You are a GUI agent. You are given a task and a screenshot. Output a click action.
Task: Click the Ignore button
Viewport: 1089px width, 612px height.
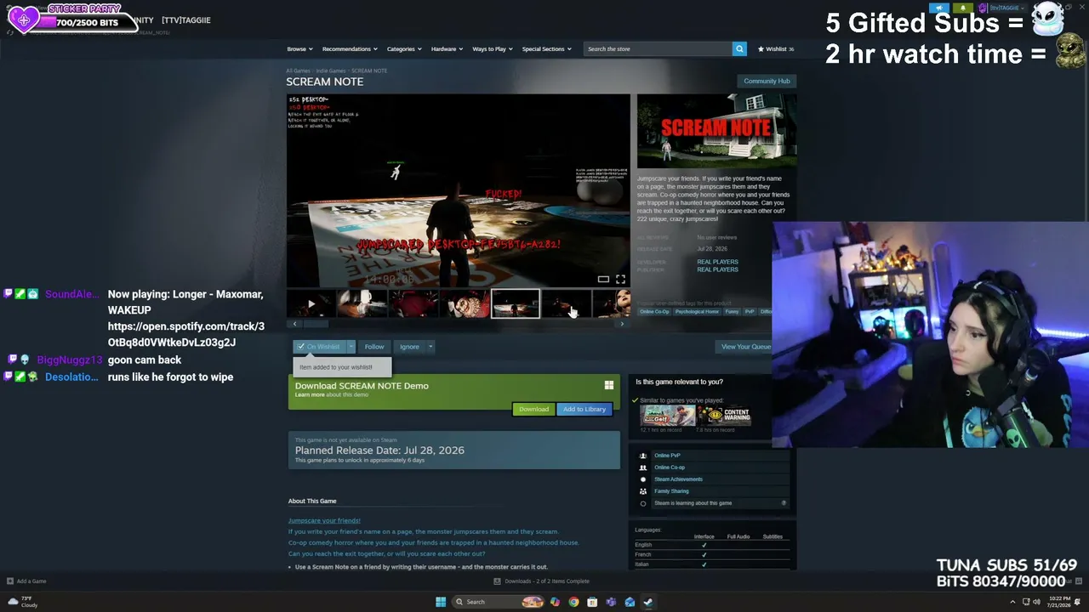[x=409, y=347]
